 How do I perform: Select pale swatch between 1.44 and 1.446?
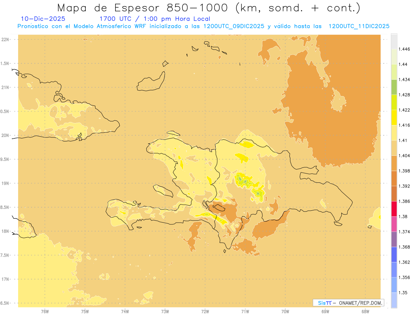pyautogui.click(x=394, y=57)
